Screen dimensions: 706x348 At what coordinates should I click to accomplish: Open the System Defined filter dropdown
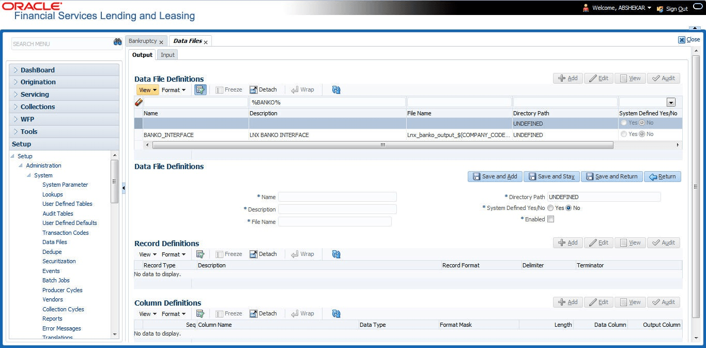click(671, 102)
